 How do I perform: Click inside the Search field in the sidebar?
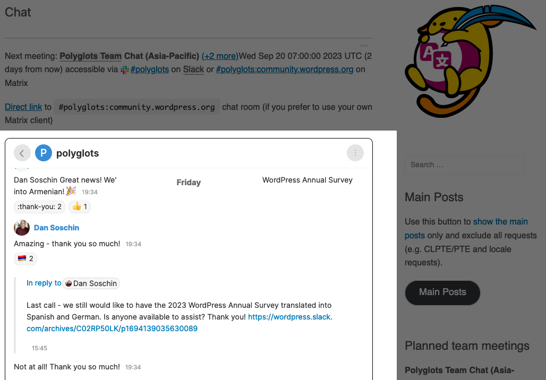click(464, 165)
